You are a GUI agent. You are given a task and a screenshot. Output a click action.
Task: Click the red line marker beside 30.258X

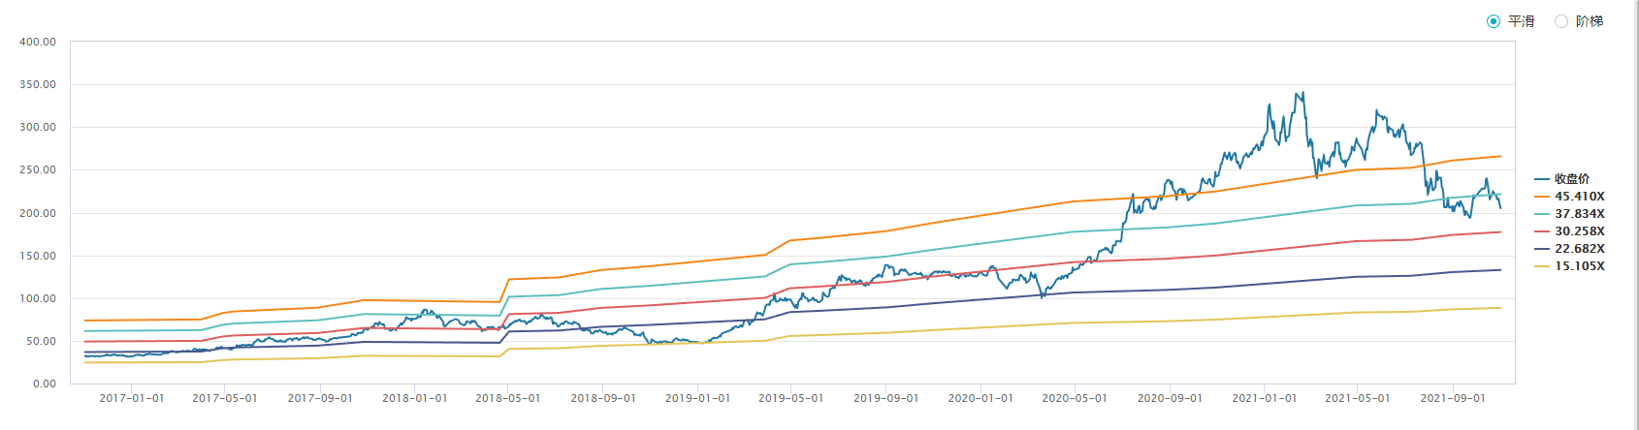click(1542, 231)
